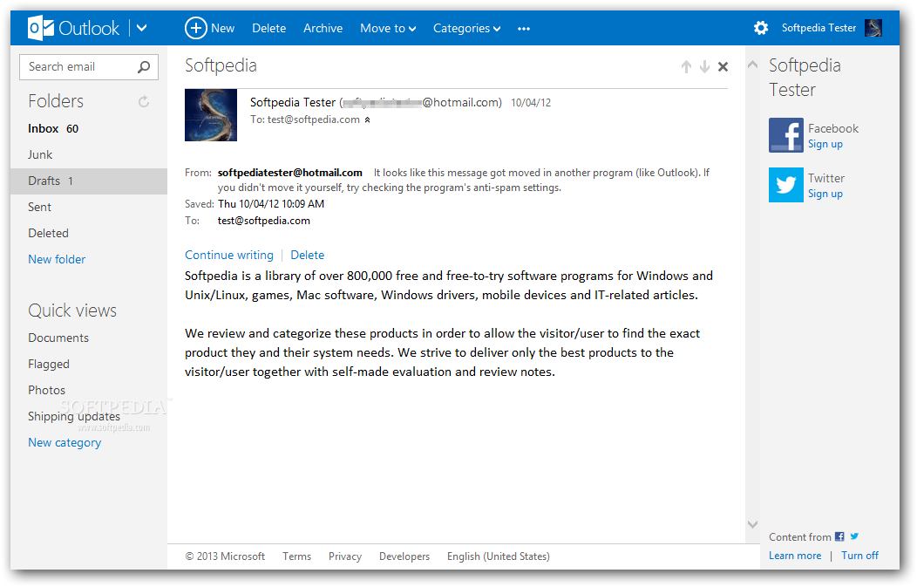Open Developers footer link
Viewport: 917px width, 587px height.
[x=404, y=556]
